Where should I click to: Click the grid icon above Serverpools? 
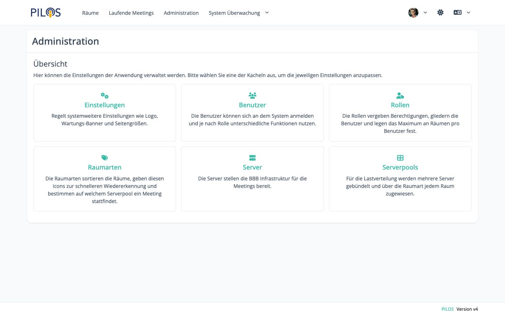400,158
